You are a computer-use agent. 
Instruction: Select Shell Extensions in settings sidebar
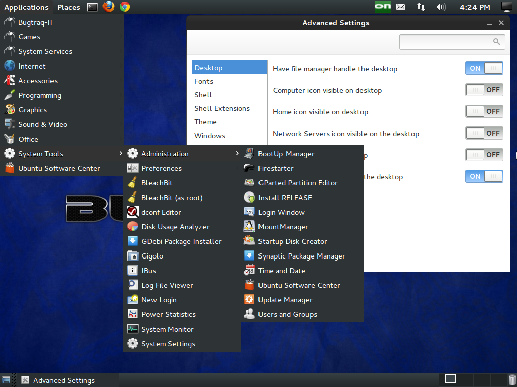(x=230, y=108)
